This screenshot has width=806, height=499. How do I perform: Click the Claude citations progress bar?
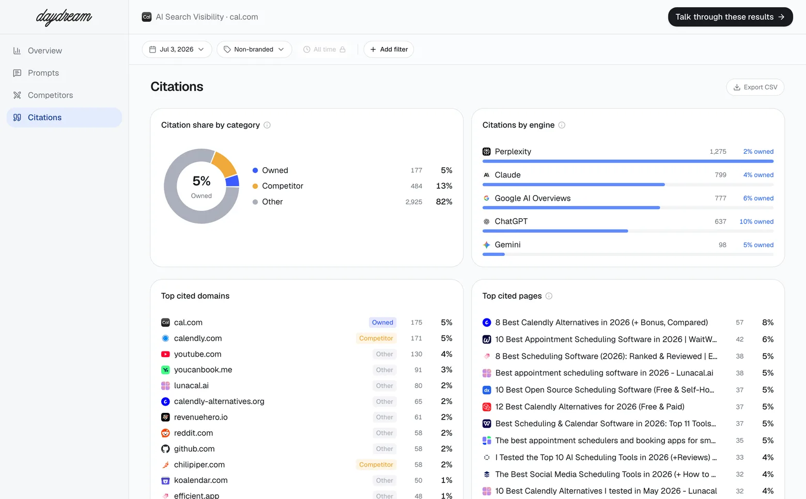[x=628, y=184]
